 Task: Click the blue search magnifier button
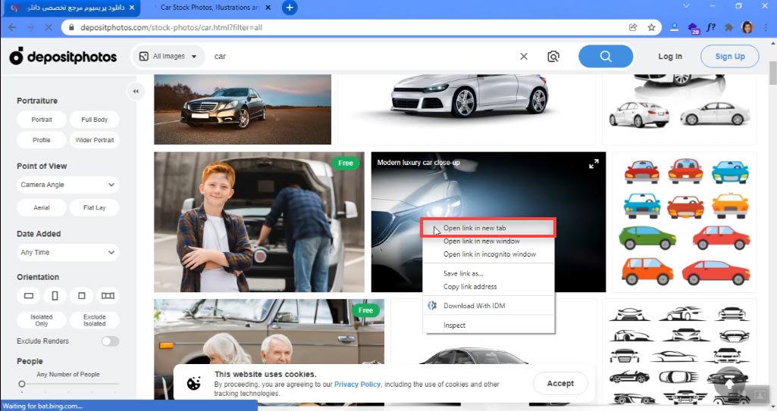(606, 56)
